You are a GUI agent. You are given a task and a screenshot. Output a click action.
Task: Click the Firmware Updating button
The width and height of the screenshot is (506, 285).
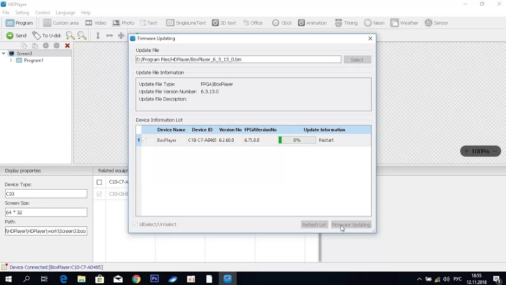pyautogui.click(x=351, y=224)
